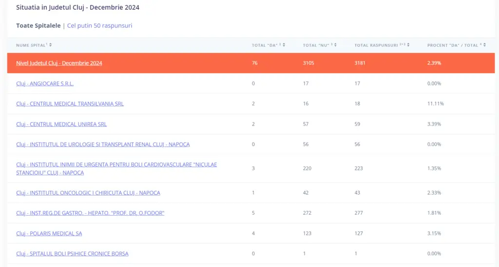This screenshot has width=499, height=267.
Task: Select the 3.15% percentage for Polaris Medical
Action: point(434,233)
